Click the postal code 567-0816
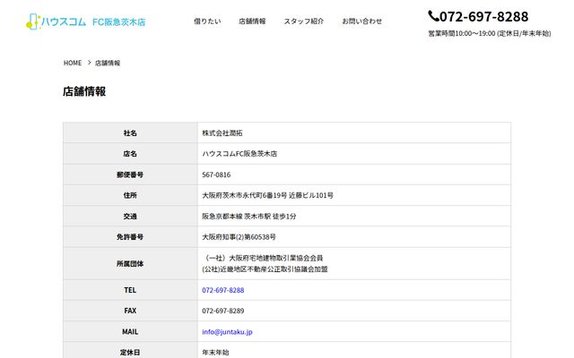Screen dimensions: 574x358 [216, 175]
